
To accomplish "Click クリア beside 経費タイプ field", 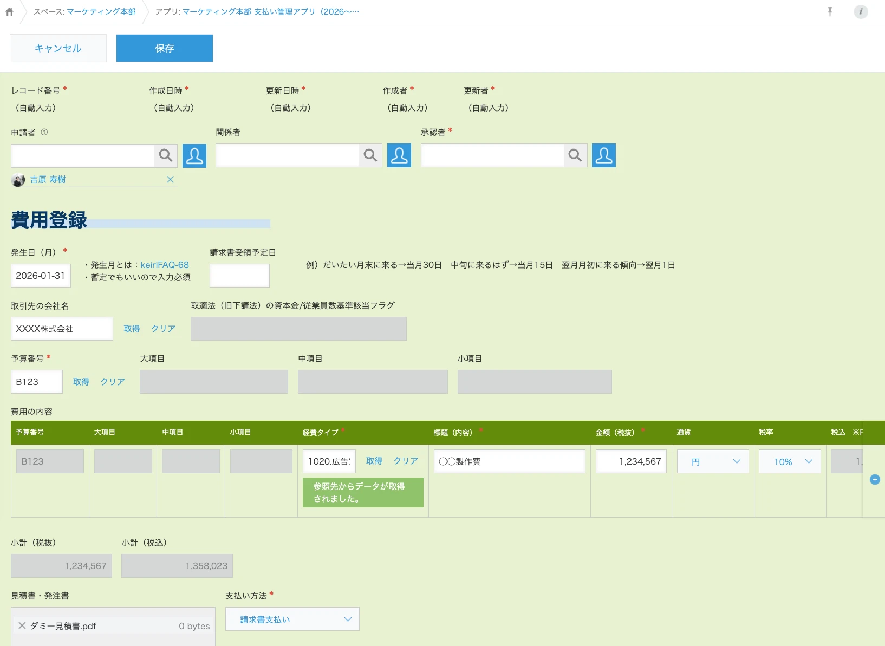I will (x=406, y=461).
